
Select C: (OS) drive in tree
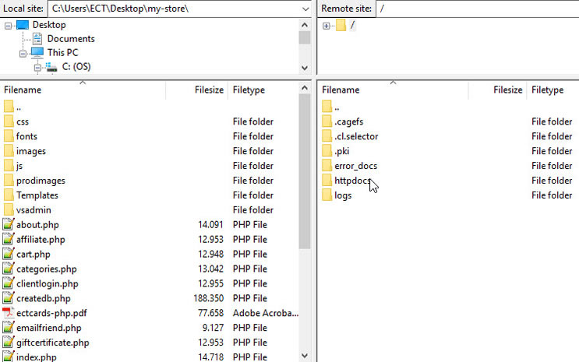(76, 67)
